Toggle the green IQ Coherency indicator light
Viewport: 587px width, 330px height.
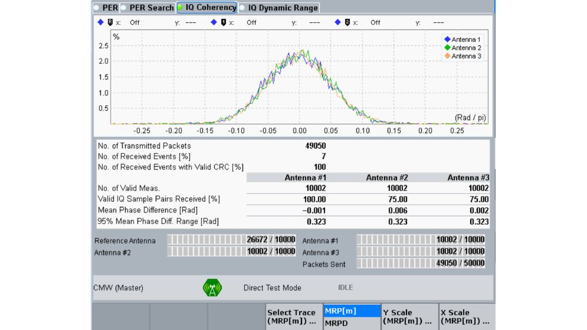[179, 7]
